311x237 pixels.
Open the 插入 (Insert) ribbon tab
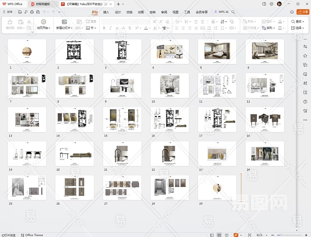106,12
